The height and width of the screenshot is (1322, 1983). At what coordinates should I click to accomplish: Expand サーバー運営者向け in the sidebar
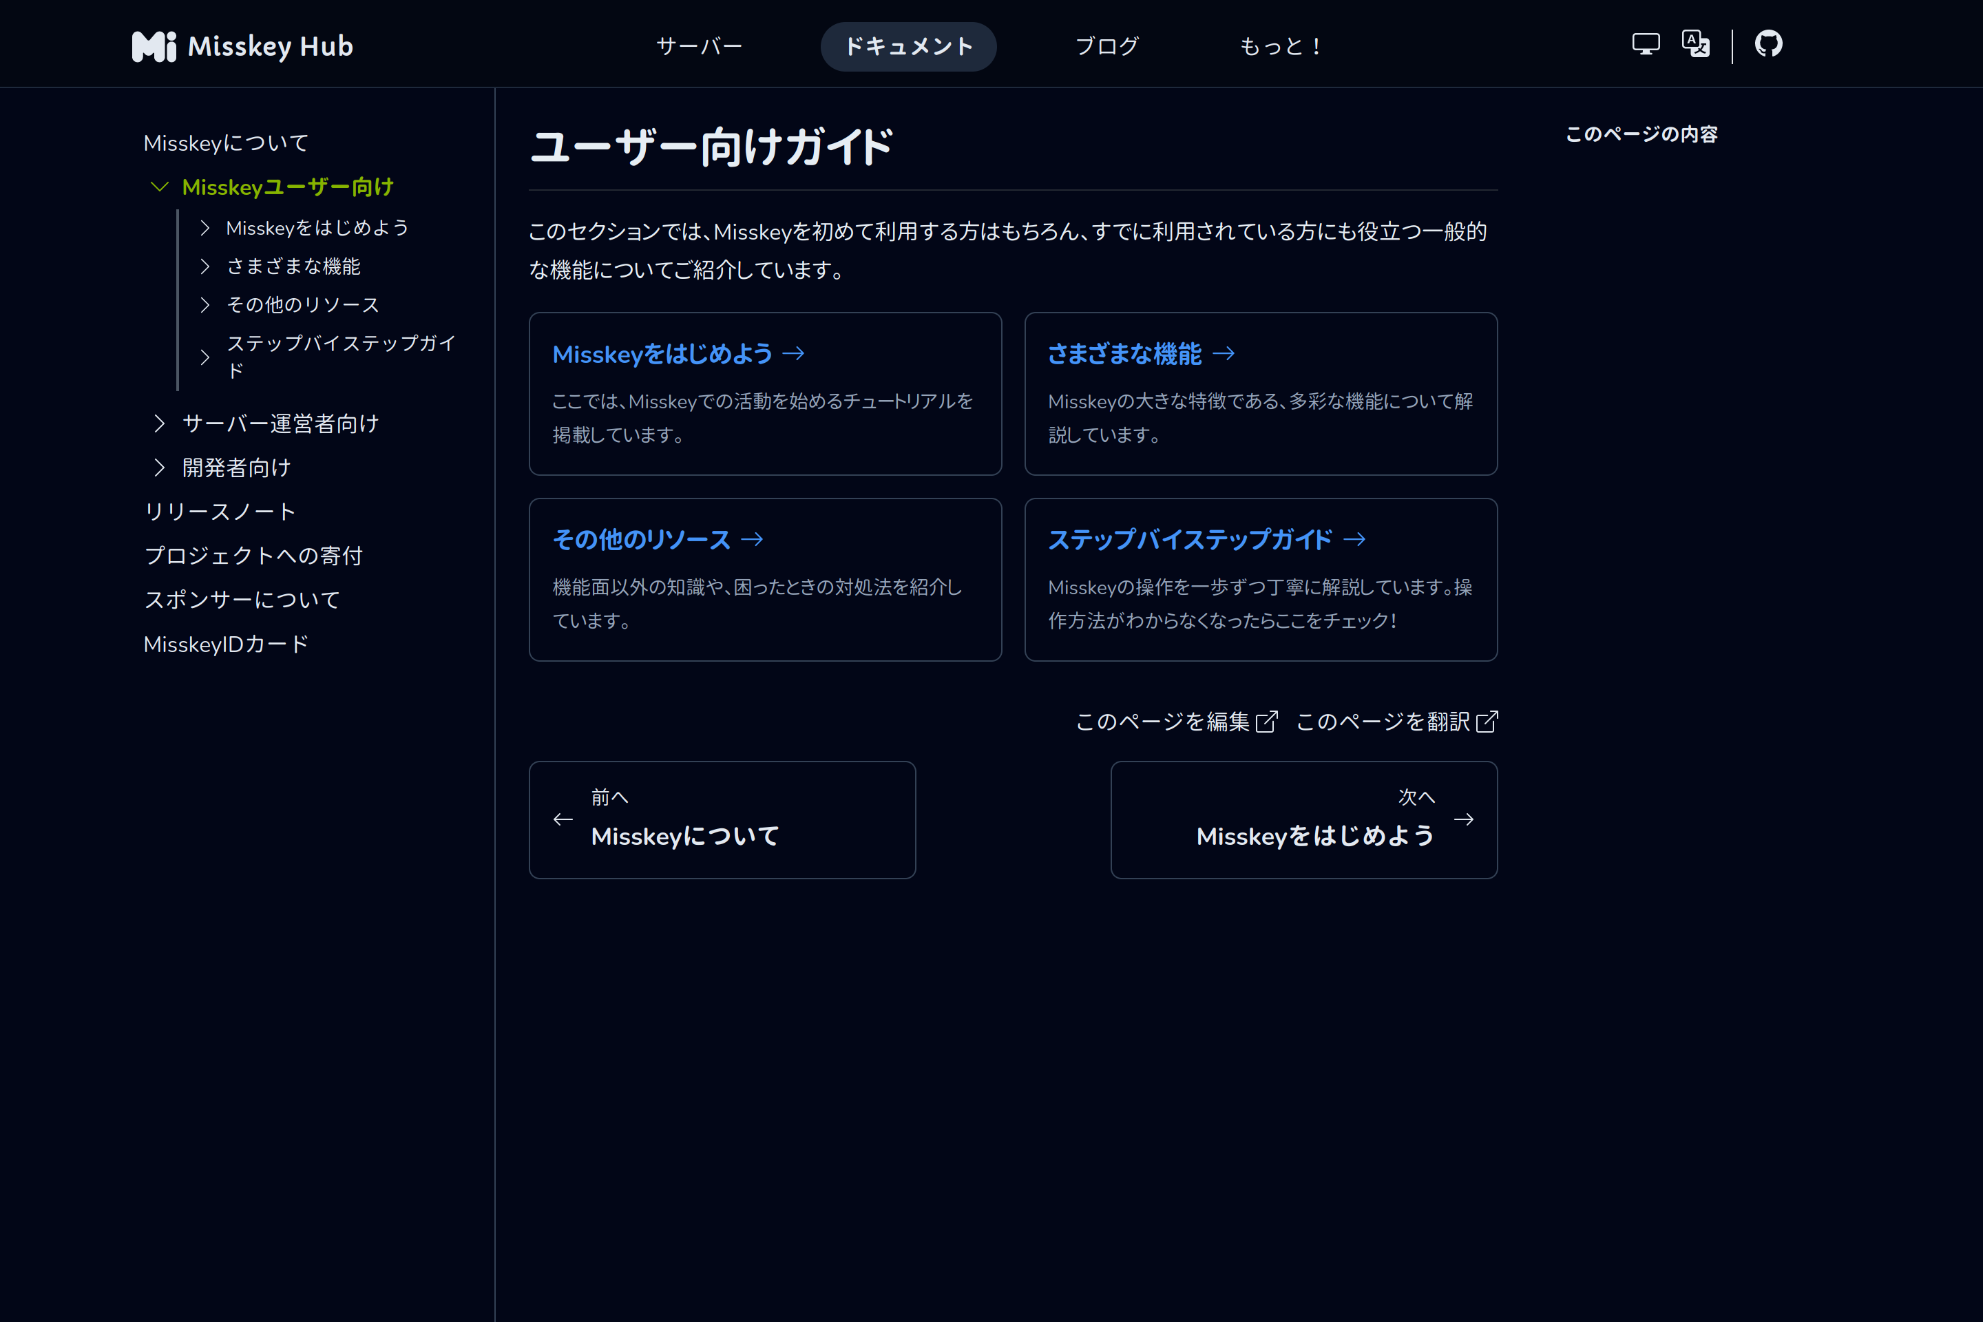coord(159,423)
